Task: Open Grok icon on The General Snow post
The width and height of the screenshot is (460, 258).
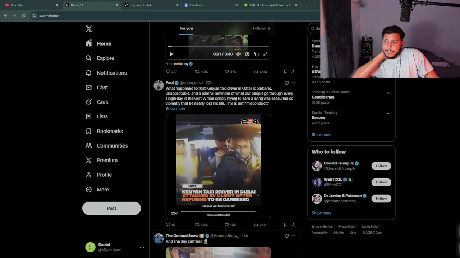Action: coord(286,236)
